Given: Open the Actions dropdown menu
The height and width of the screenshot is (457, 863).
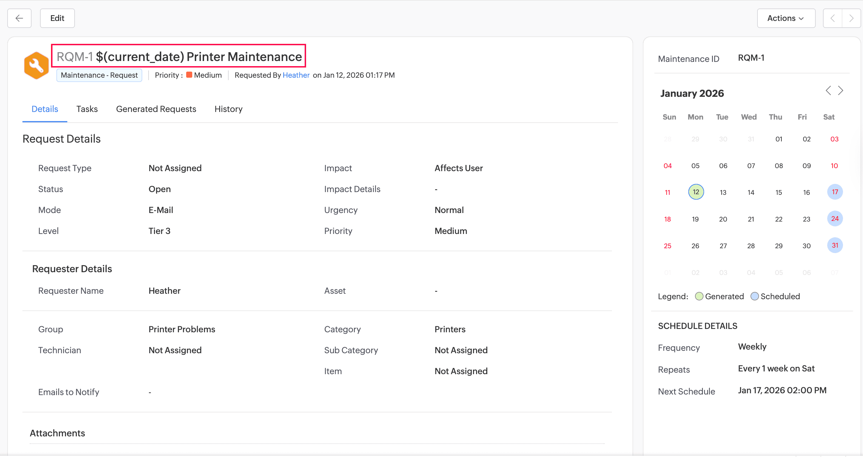Looking at the screenshot, I should coord(786,18).
